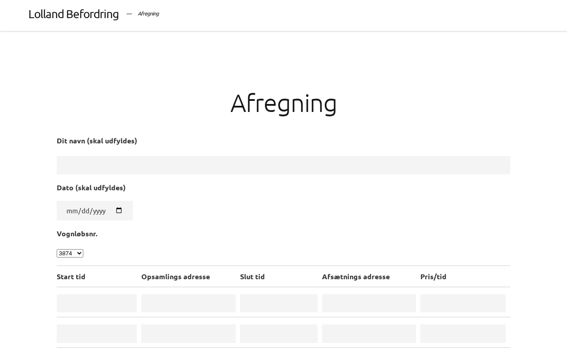567x354 pixels.
Task: Click the first row Pris/tid field
Action: point(463,304)
